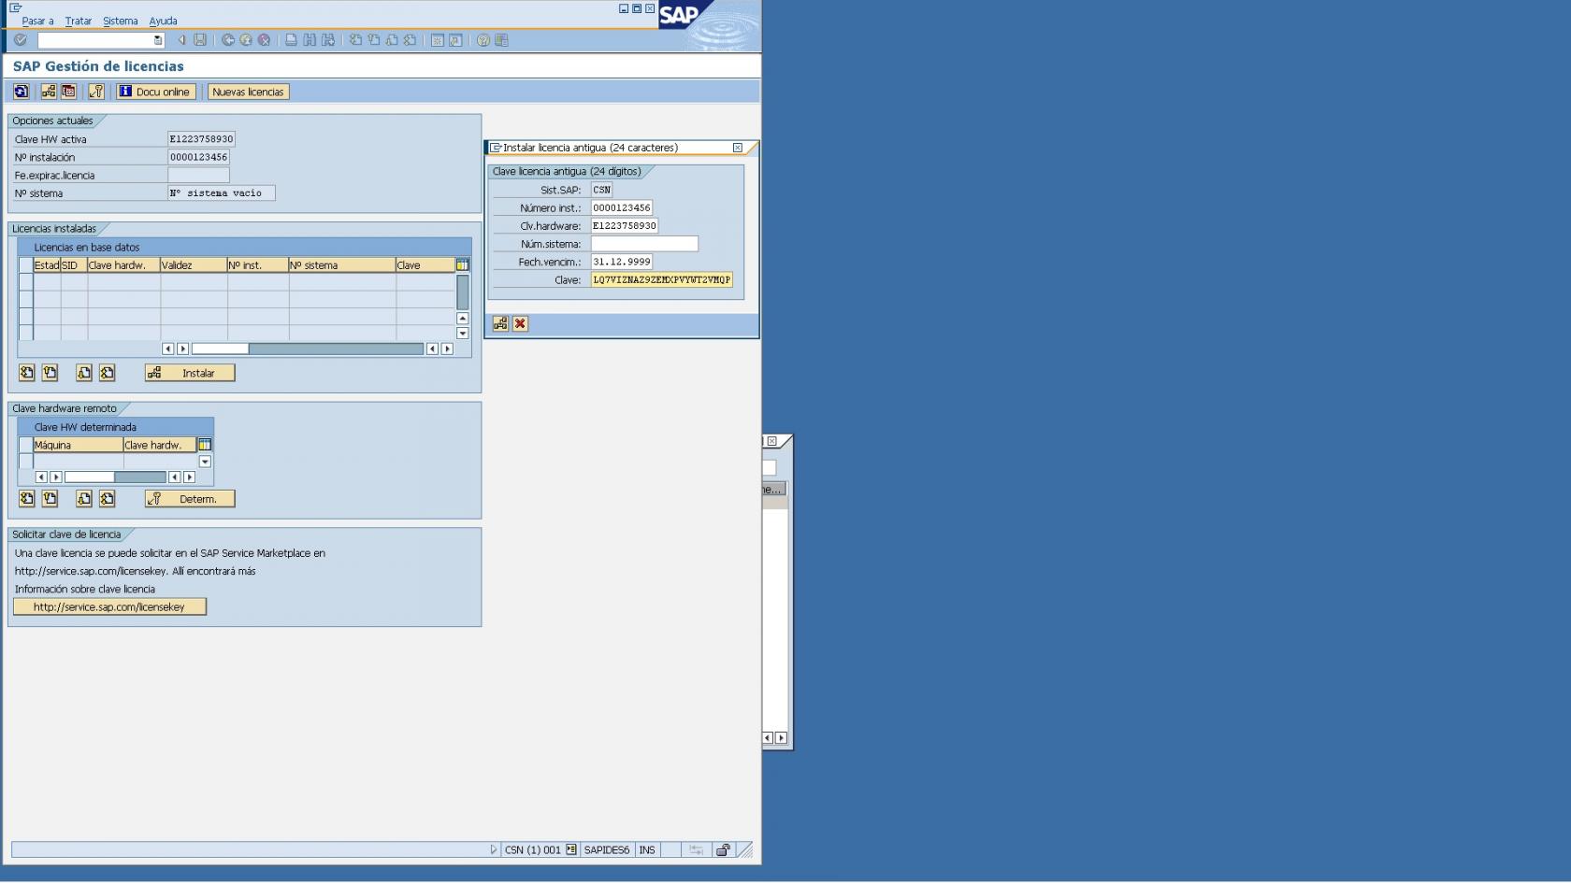Select all rows in installed licenses table
This screenshot has width=1571, height=883.
pyautogui.click(x=25, y=265)
